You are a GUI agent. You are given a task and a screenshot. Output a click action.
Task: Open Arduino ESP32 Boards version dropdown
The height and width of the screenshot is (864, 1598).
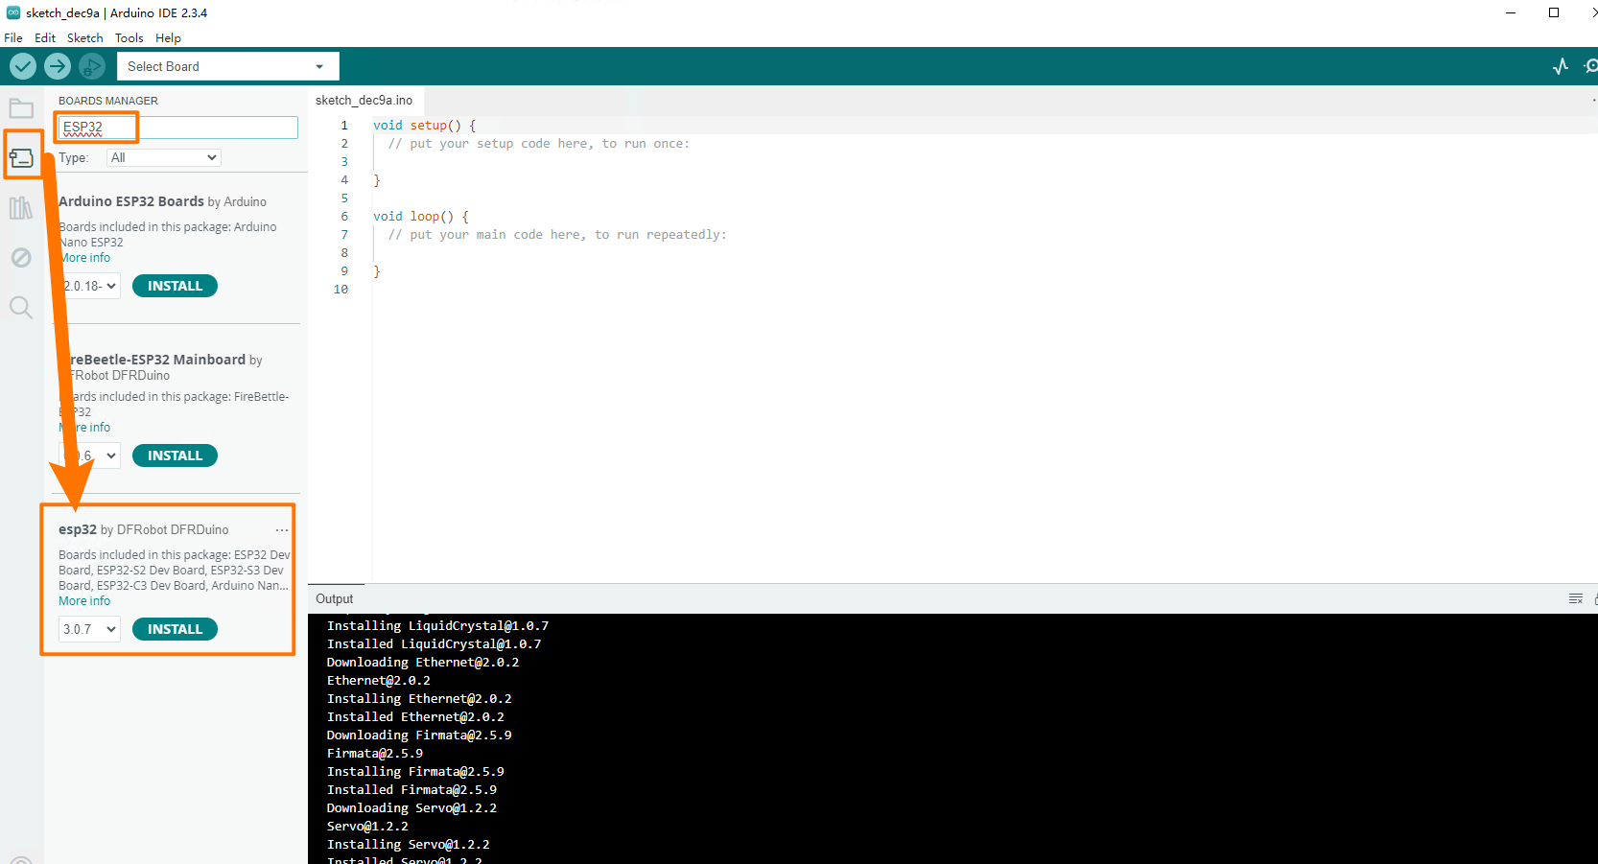[90, 286]
